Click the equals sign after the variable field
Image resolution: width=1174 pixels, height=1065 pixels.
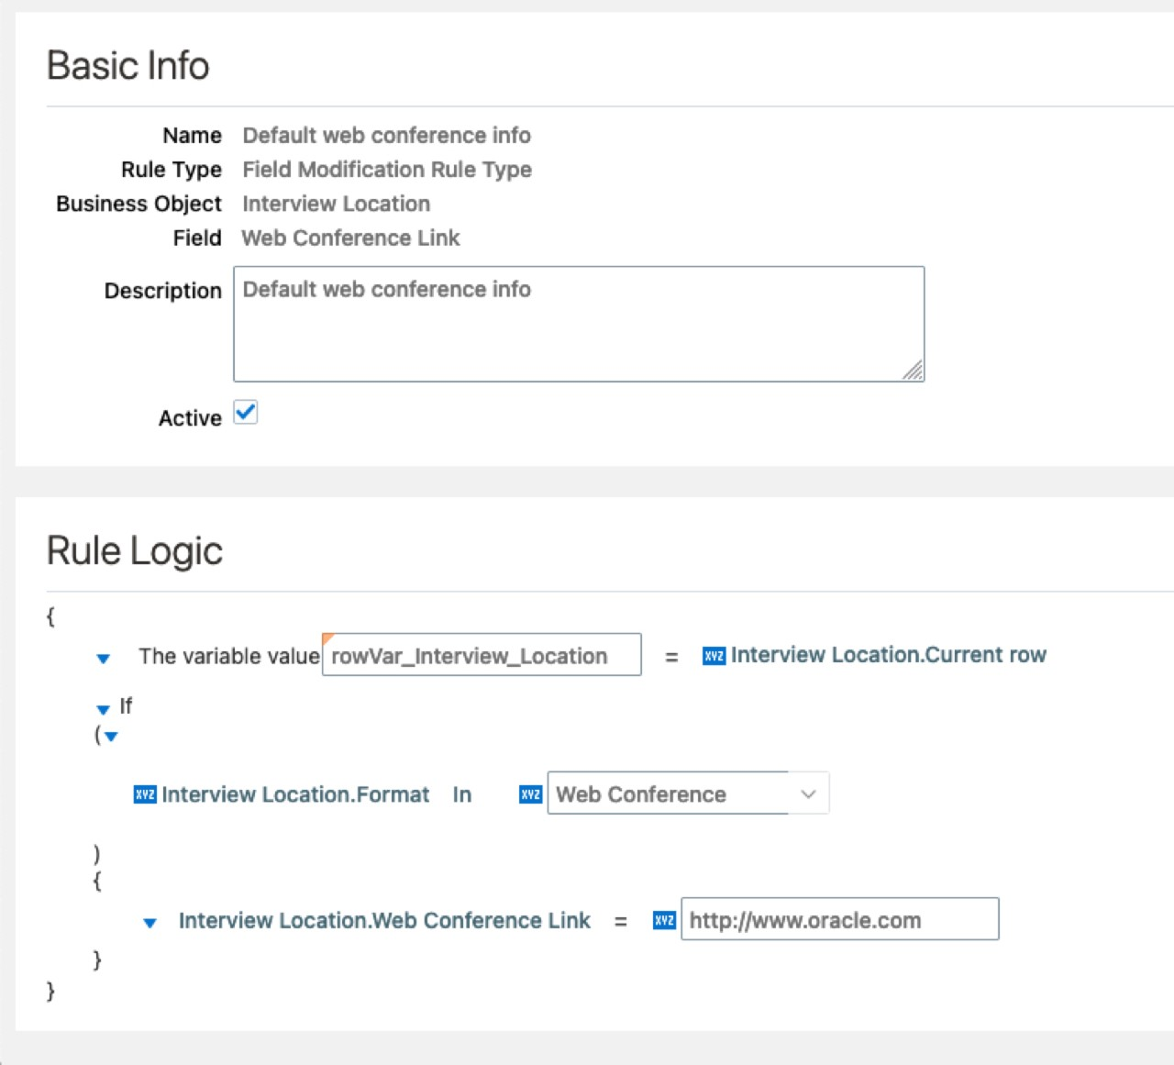[671, 657]
